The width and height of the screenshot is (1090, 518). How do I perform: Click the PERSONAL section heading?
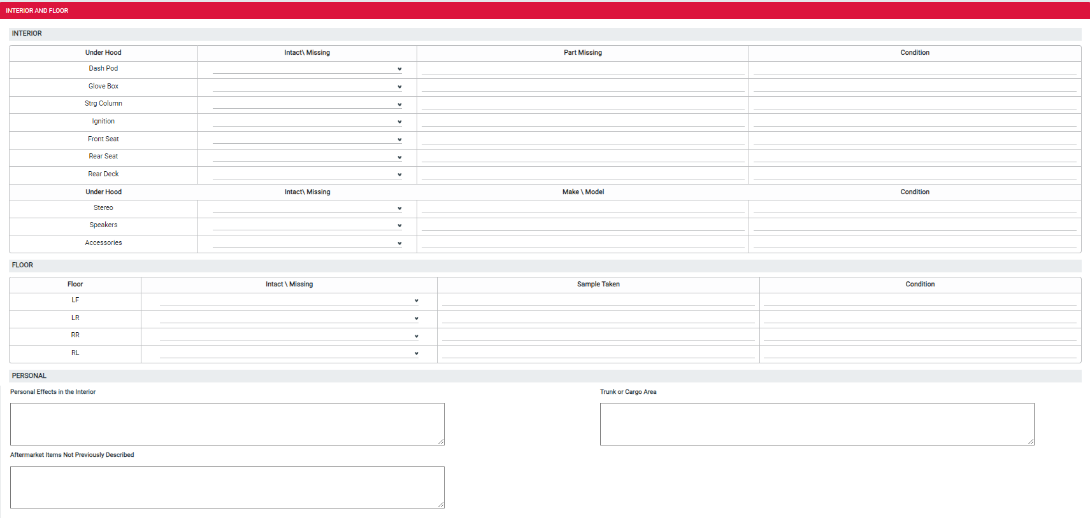pos(545,376)
